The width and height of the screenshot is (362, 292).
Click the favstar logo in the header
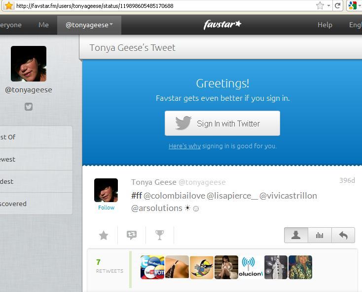pos(222,25)
